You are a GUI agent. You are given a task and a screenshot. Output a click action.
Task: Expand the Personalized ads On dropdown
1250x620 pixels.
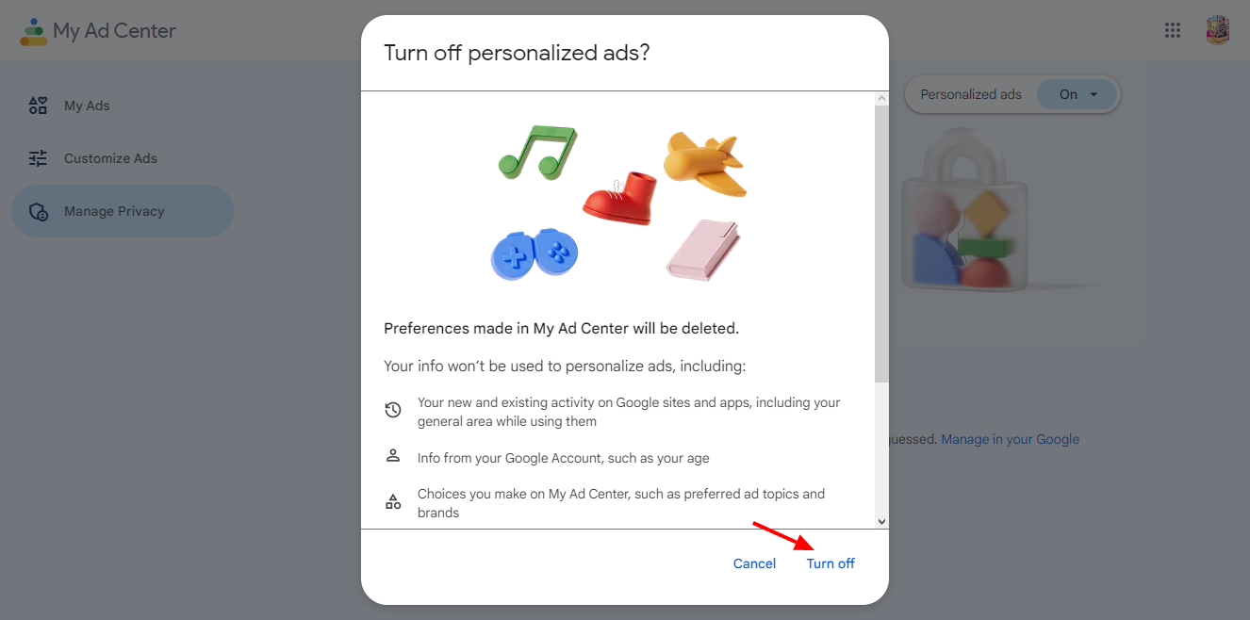coord(1077,94)
